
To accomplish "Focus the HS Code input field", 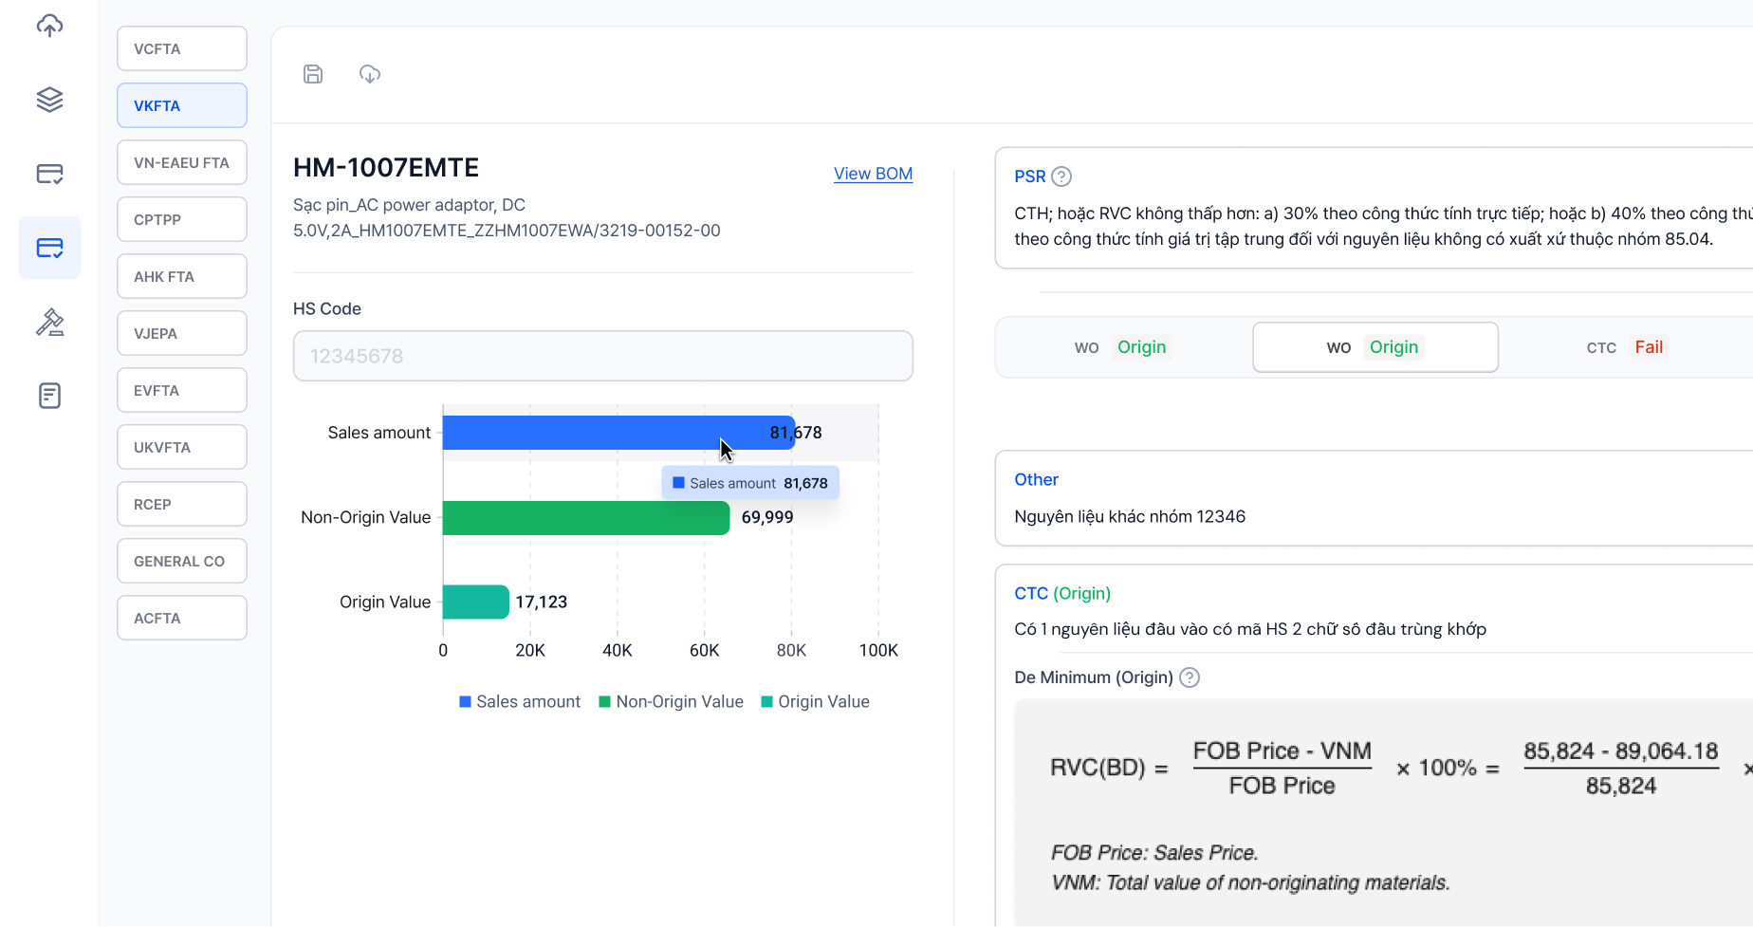I will click(x=602, y=356).
